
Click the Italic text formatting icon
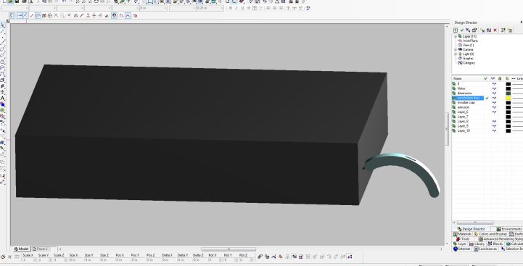pyautogui.click(x=236, y=8)
